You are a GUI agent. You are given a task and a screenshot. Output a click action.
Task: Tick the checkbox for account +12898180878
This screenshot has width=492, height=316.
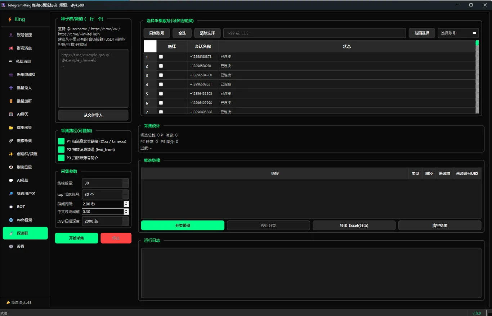click(x=161, y=57)
